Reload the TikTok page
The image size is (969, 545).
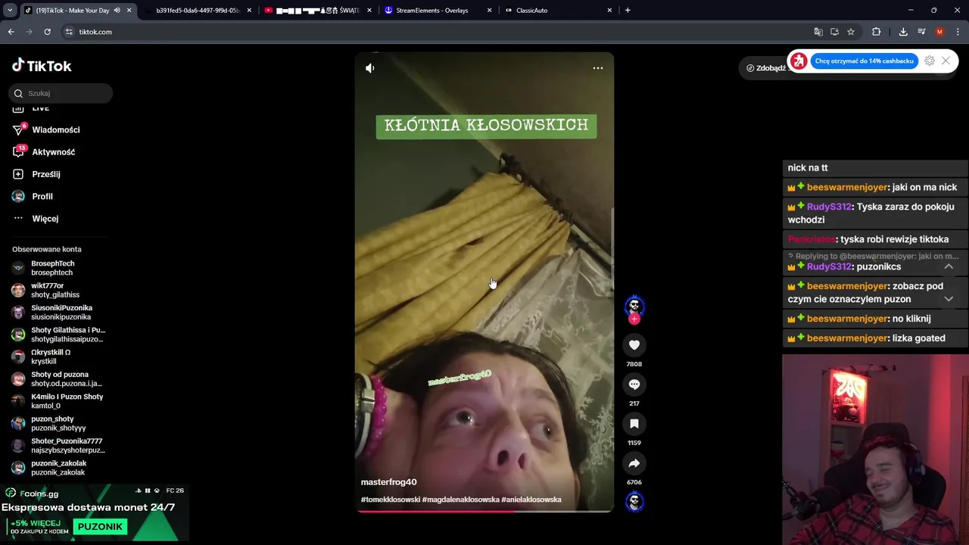pyautogui.click(x=47, y=32)
